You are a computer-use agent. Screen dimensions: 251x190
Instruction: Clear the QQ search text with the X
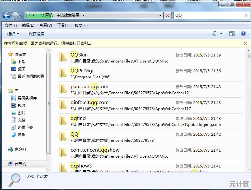[x=246, y=16]
